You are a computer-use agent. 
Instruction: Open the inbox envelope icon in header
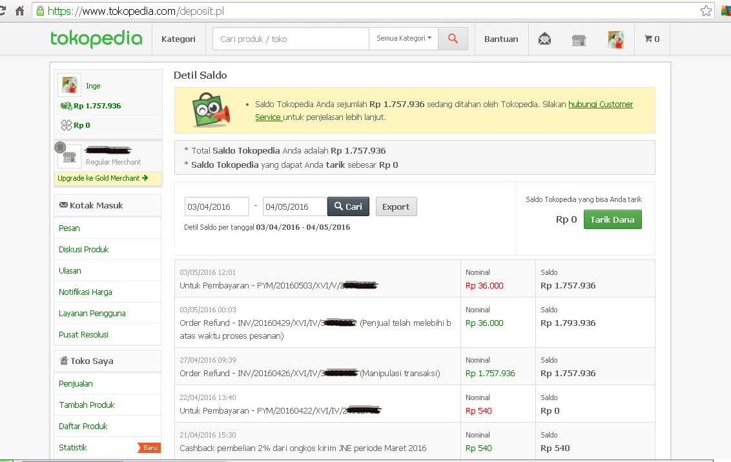[x=544, y=39]
